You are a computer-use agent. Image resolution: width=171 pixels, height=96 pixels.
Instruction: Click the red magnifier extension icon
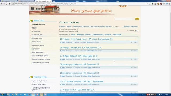(x=161, y=4)
